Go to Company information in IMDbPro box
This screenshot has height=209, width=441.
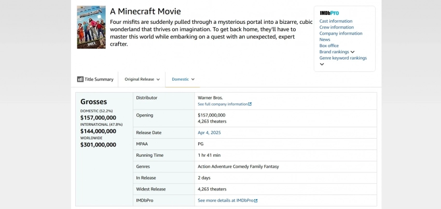pyautogui.click(x=341, y=34)
